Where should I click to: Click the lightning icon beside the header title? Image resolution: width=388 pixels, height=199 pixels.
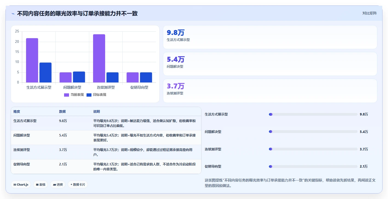click(x=13, y=13)
